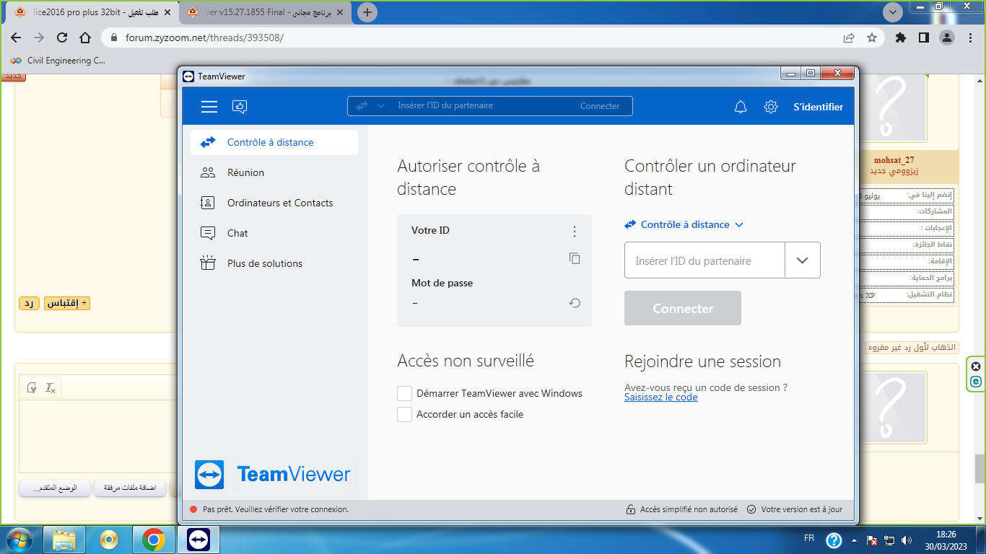
Task: Go back in Chrome
Action: (16, 38)
